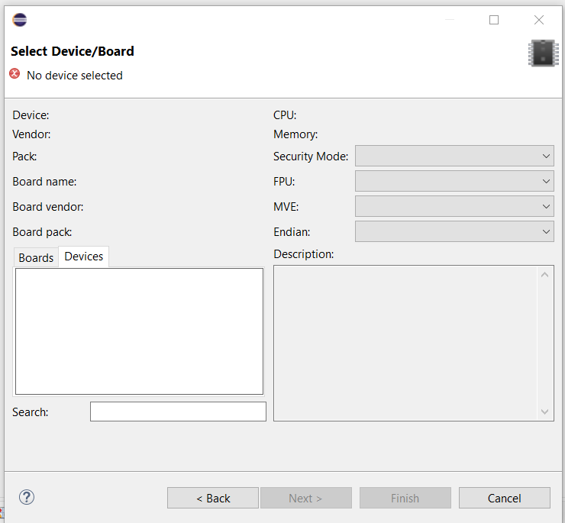Expand the FPU combo box

click(454, 182)
